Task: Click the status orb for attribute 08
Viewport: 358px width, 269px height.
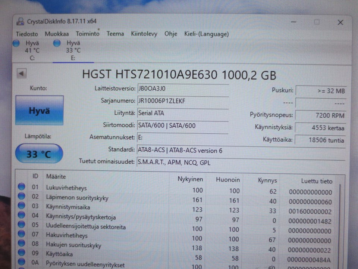Action: [22, 243]
